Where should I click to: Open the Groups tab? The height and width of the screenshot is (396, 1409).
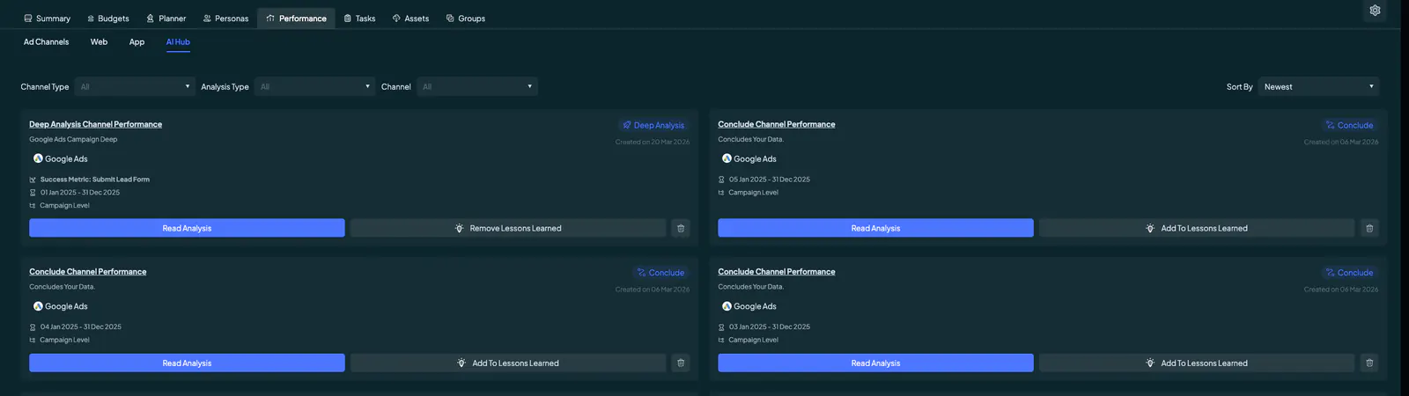click(465, 18)
